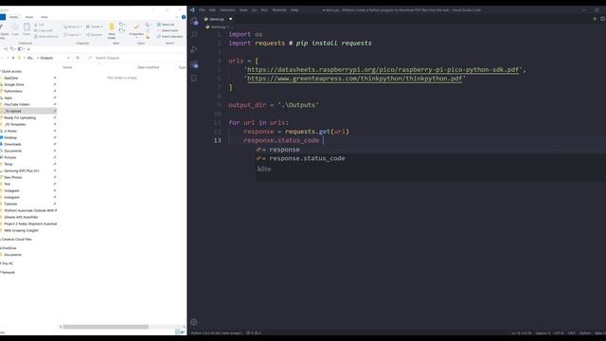Click the unsaved dot on the demo.py tab
Screen dimensions: 606x341
tap(231, 19)
